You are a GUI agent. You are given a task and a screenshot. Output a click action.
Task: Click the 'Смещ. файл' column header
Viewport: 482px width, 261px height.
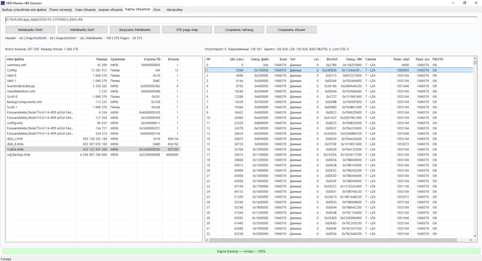point(258,59)
